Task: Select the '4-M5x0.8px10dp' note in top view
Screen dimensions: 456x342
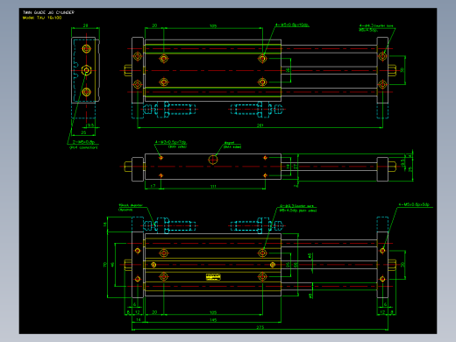Action: point(292,25)
